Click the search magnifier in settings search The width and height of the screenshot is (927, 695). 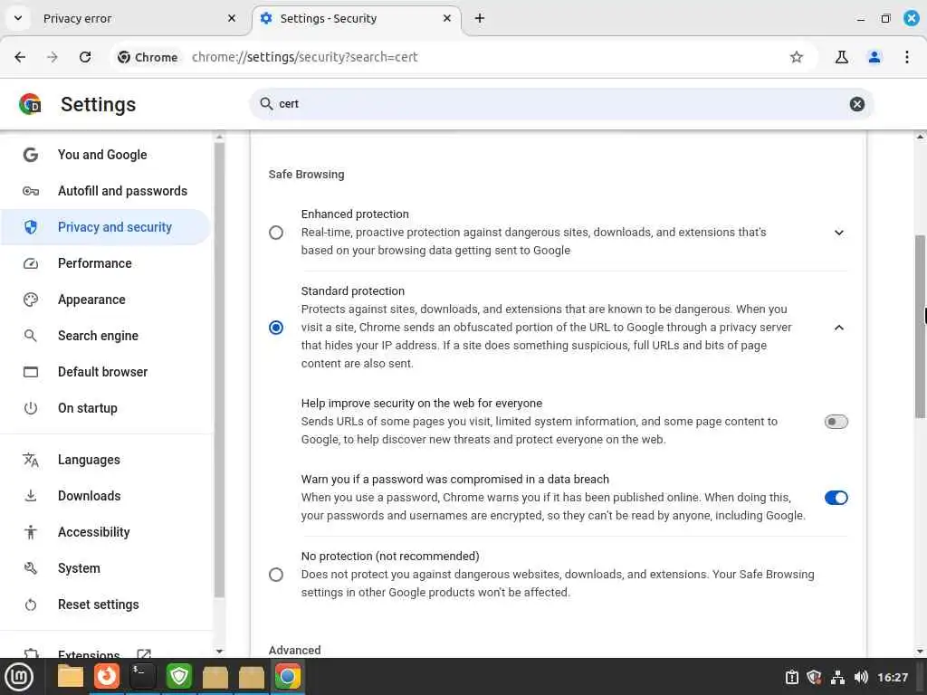(266, 103)
